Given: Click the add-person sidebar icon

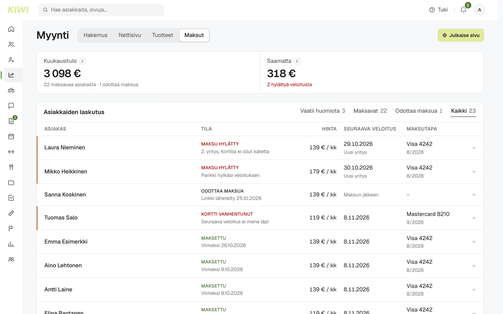Looking at the screenshot, I should [x=11, y=60].
